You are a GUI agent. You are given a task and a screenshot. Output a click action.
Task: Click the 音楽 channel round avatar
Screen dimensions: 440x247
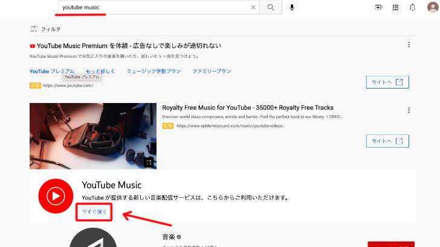pyautogui.click(x=93, y=238)
